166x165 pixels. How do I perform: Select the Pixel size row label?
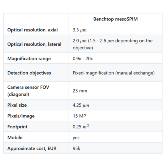(x=17, y=105)
